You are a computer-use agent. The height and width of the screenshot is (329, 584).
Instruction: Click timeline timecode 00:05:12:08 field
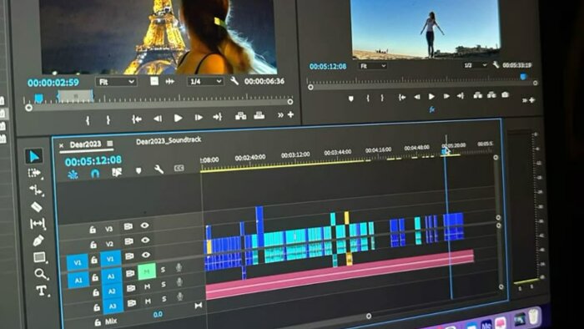pyautogui.click(x=93, y=160)
